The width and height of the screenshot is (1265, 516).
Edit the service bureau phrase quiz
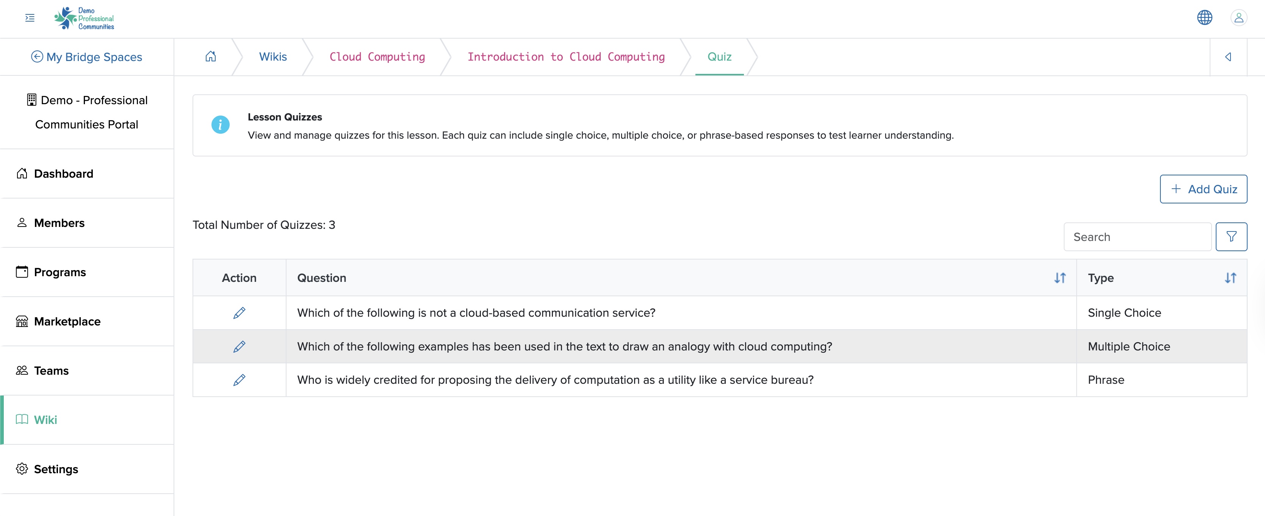pos(239,380)
